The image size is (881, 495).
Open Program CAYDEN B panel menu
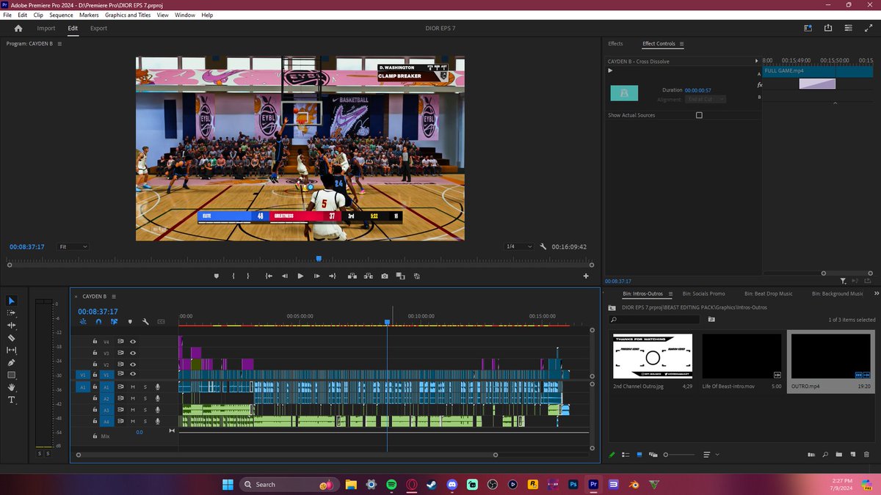coord(59,44)
